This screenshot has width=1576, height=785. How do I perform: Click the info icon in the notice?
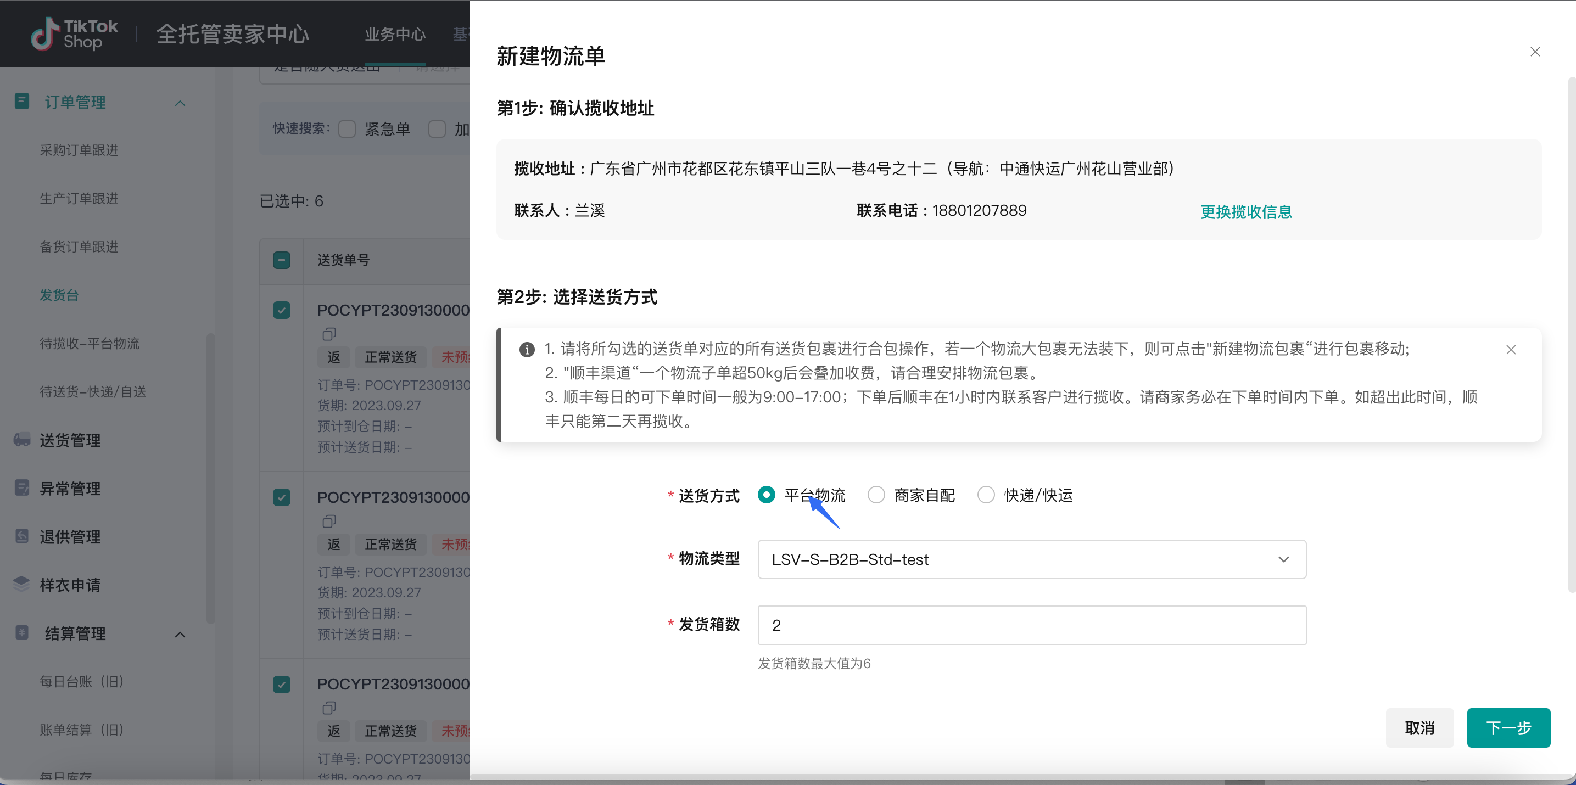pyautogui.click(x=527, y=349)
